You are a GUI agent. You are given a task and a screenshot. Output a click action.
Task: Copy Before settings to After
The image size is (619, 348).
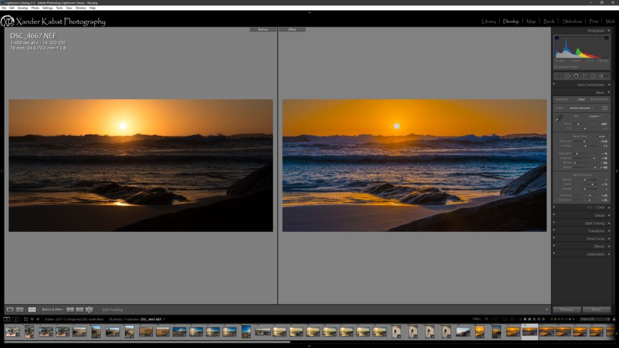(x=69, y=309)
